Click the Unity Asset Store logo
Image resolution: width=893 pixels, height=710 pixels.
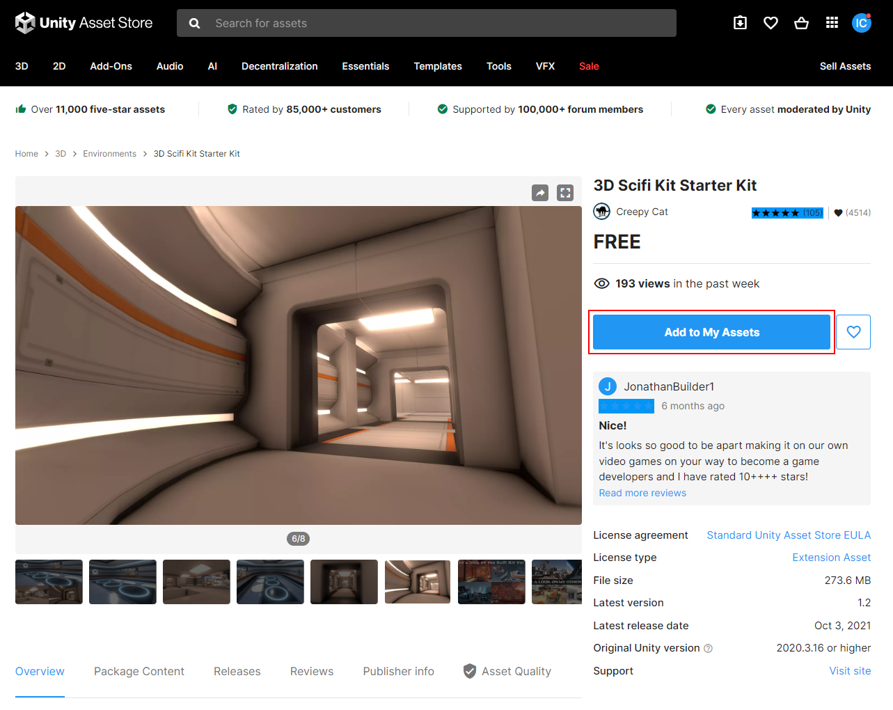tap(84, 23)
